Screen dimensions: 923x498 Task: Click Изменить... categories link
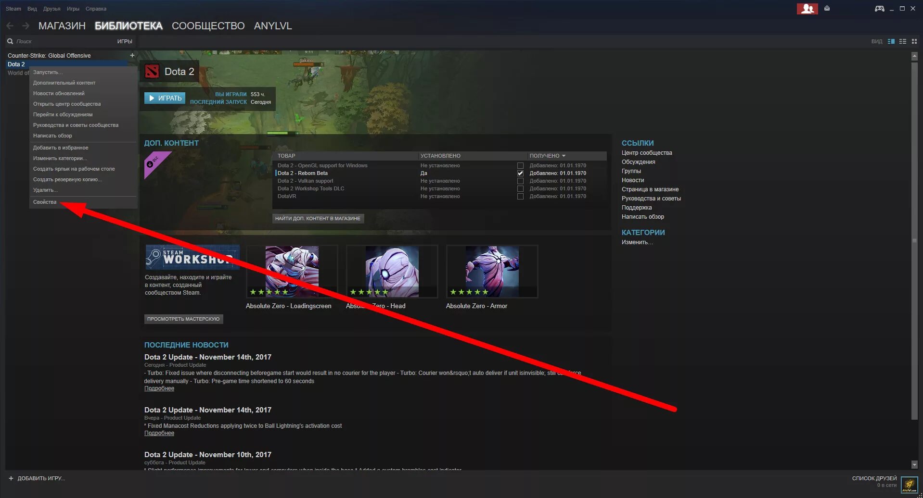pos(637,242)
